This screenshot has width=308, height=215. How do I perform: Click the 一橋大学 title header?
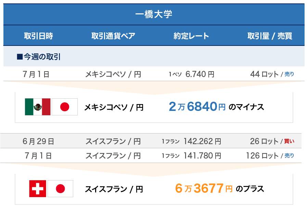click(154, 14)
